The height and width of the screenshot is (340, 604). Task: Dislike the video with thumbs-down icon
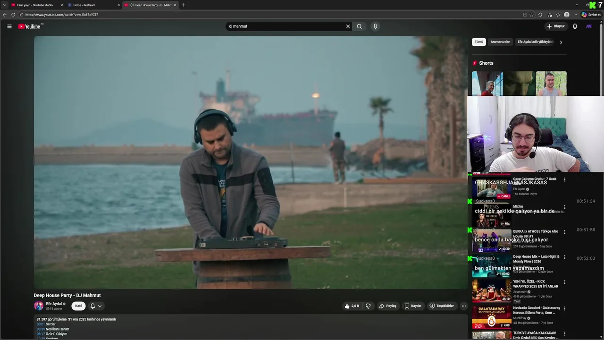coord(369,306)
